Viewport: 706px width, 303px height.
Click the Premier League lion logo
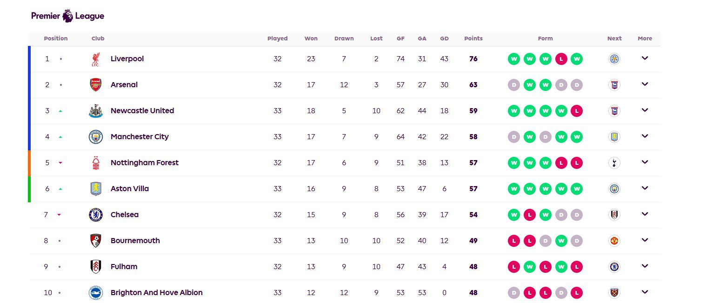pyautogui.click(x=68, y=16)
